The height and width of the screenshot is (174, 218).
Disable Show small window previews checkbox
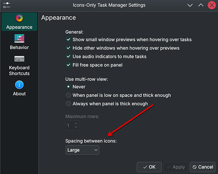(x=68, y=39)
